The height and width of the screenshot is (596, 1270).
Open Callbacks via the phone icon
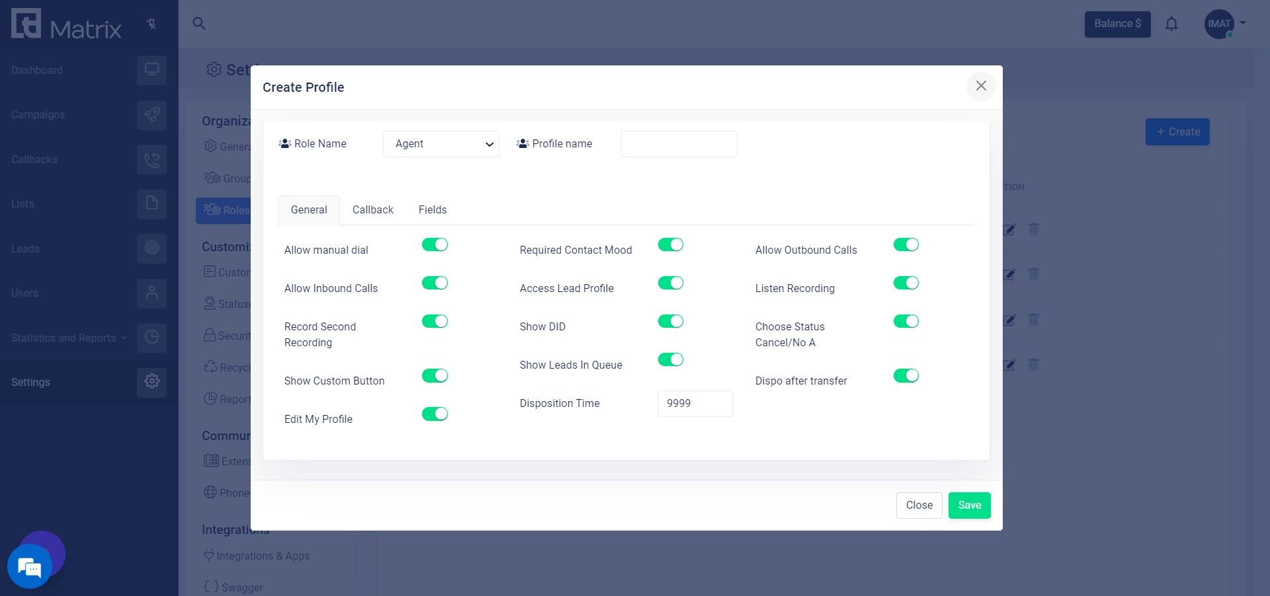pos(151,159)
